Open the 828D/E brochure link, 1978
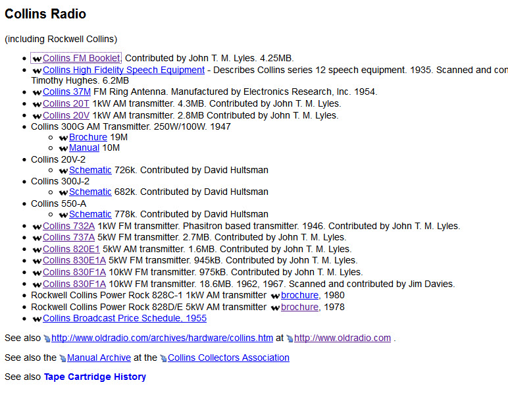The width and height of the screenshot is (508, 399). click(299, 307)
